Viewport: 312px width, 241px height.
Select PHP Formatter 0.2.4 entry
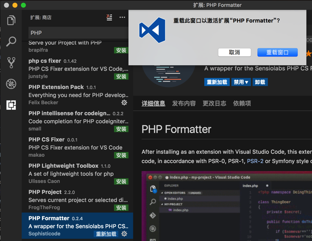coord(78,226)
